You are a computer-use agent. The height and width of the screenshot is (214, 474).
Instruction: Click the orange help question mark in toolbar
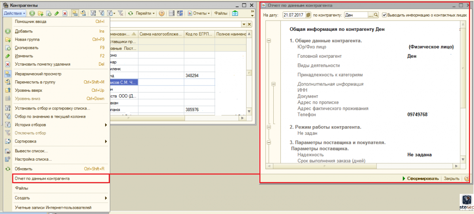pos(162,13)
